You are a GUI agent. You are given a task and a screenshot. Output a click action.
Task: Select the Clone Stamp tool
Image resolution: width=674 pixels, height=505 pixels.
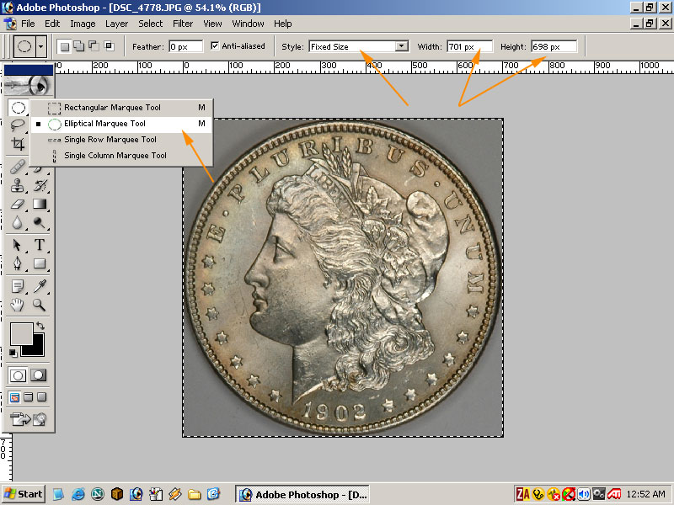point(18,185)
